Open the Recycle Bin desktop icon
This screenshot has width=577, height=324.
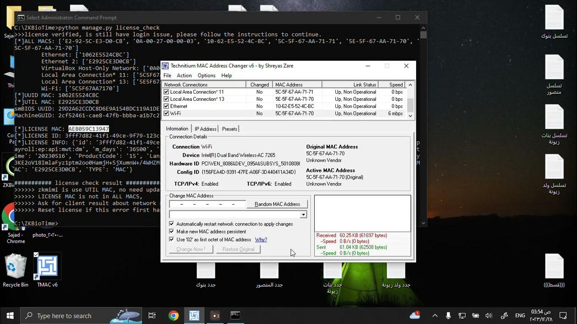click(16, 270)
